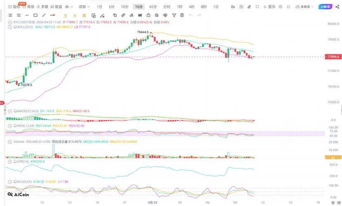Click the magnet snap mode icon
342x206 pixels.
(x=140, y=15)
